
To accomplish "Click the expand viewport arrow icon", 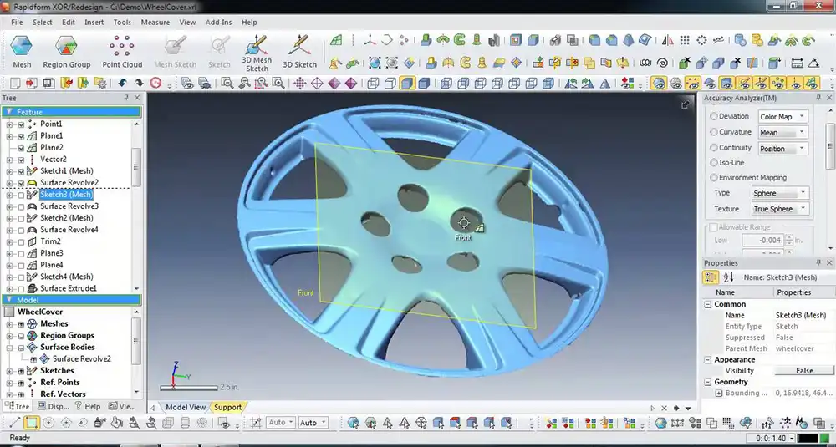I will (686, 105).
